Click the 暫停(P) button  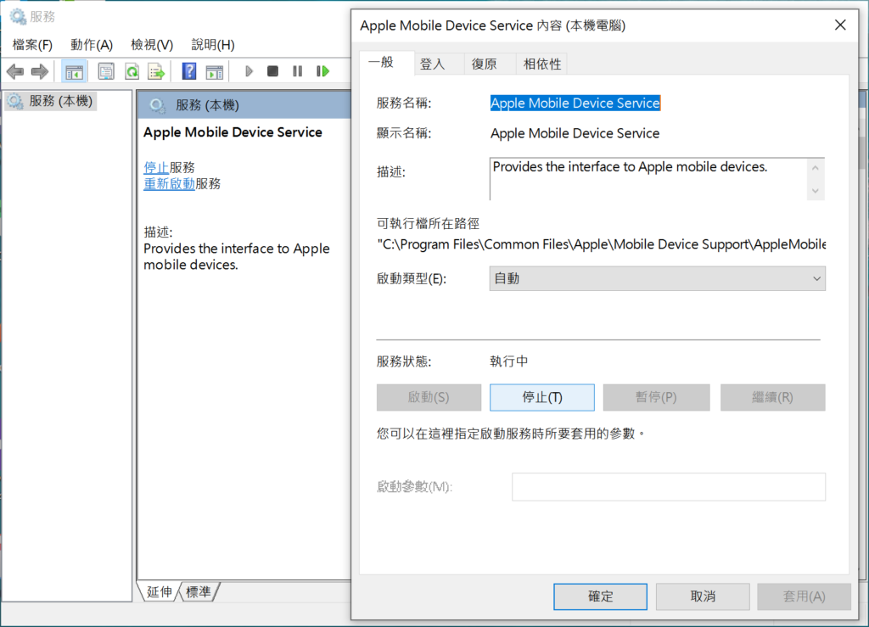[x=656, y=397]
